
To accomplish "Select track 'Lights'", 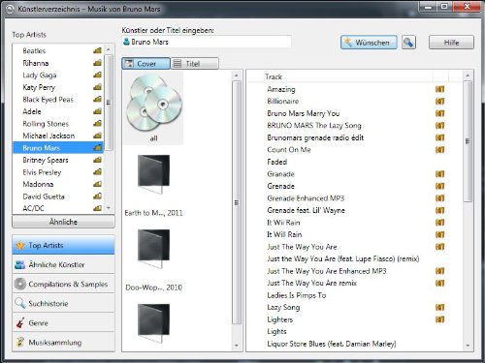I will pos(276,331).
